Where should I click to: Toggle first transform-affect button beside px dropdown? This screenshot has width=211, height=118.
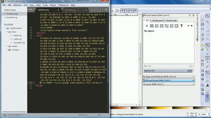(122, 10)
